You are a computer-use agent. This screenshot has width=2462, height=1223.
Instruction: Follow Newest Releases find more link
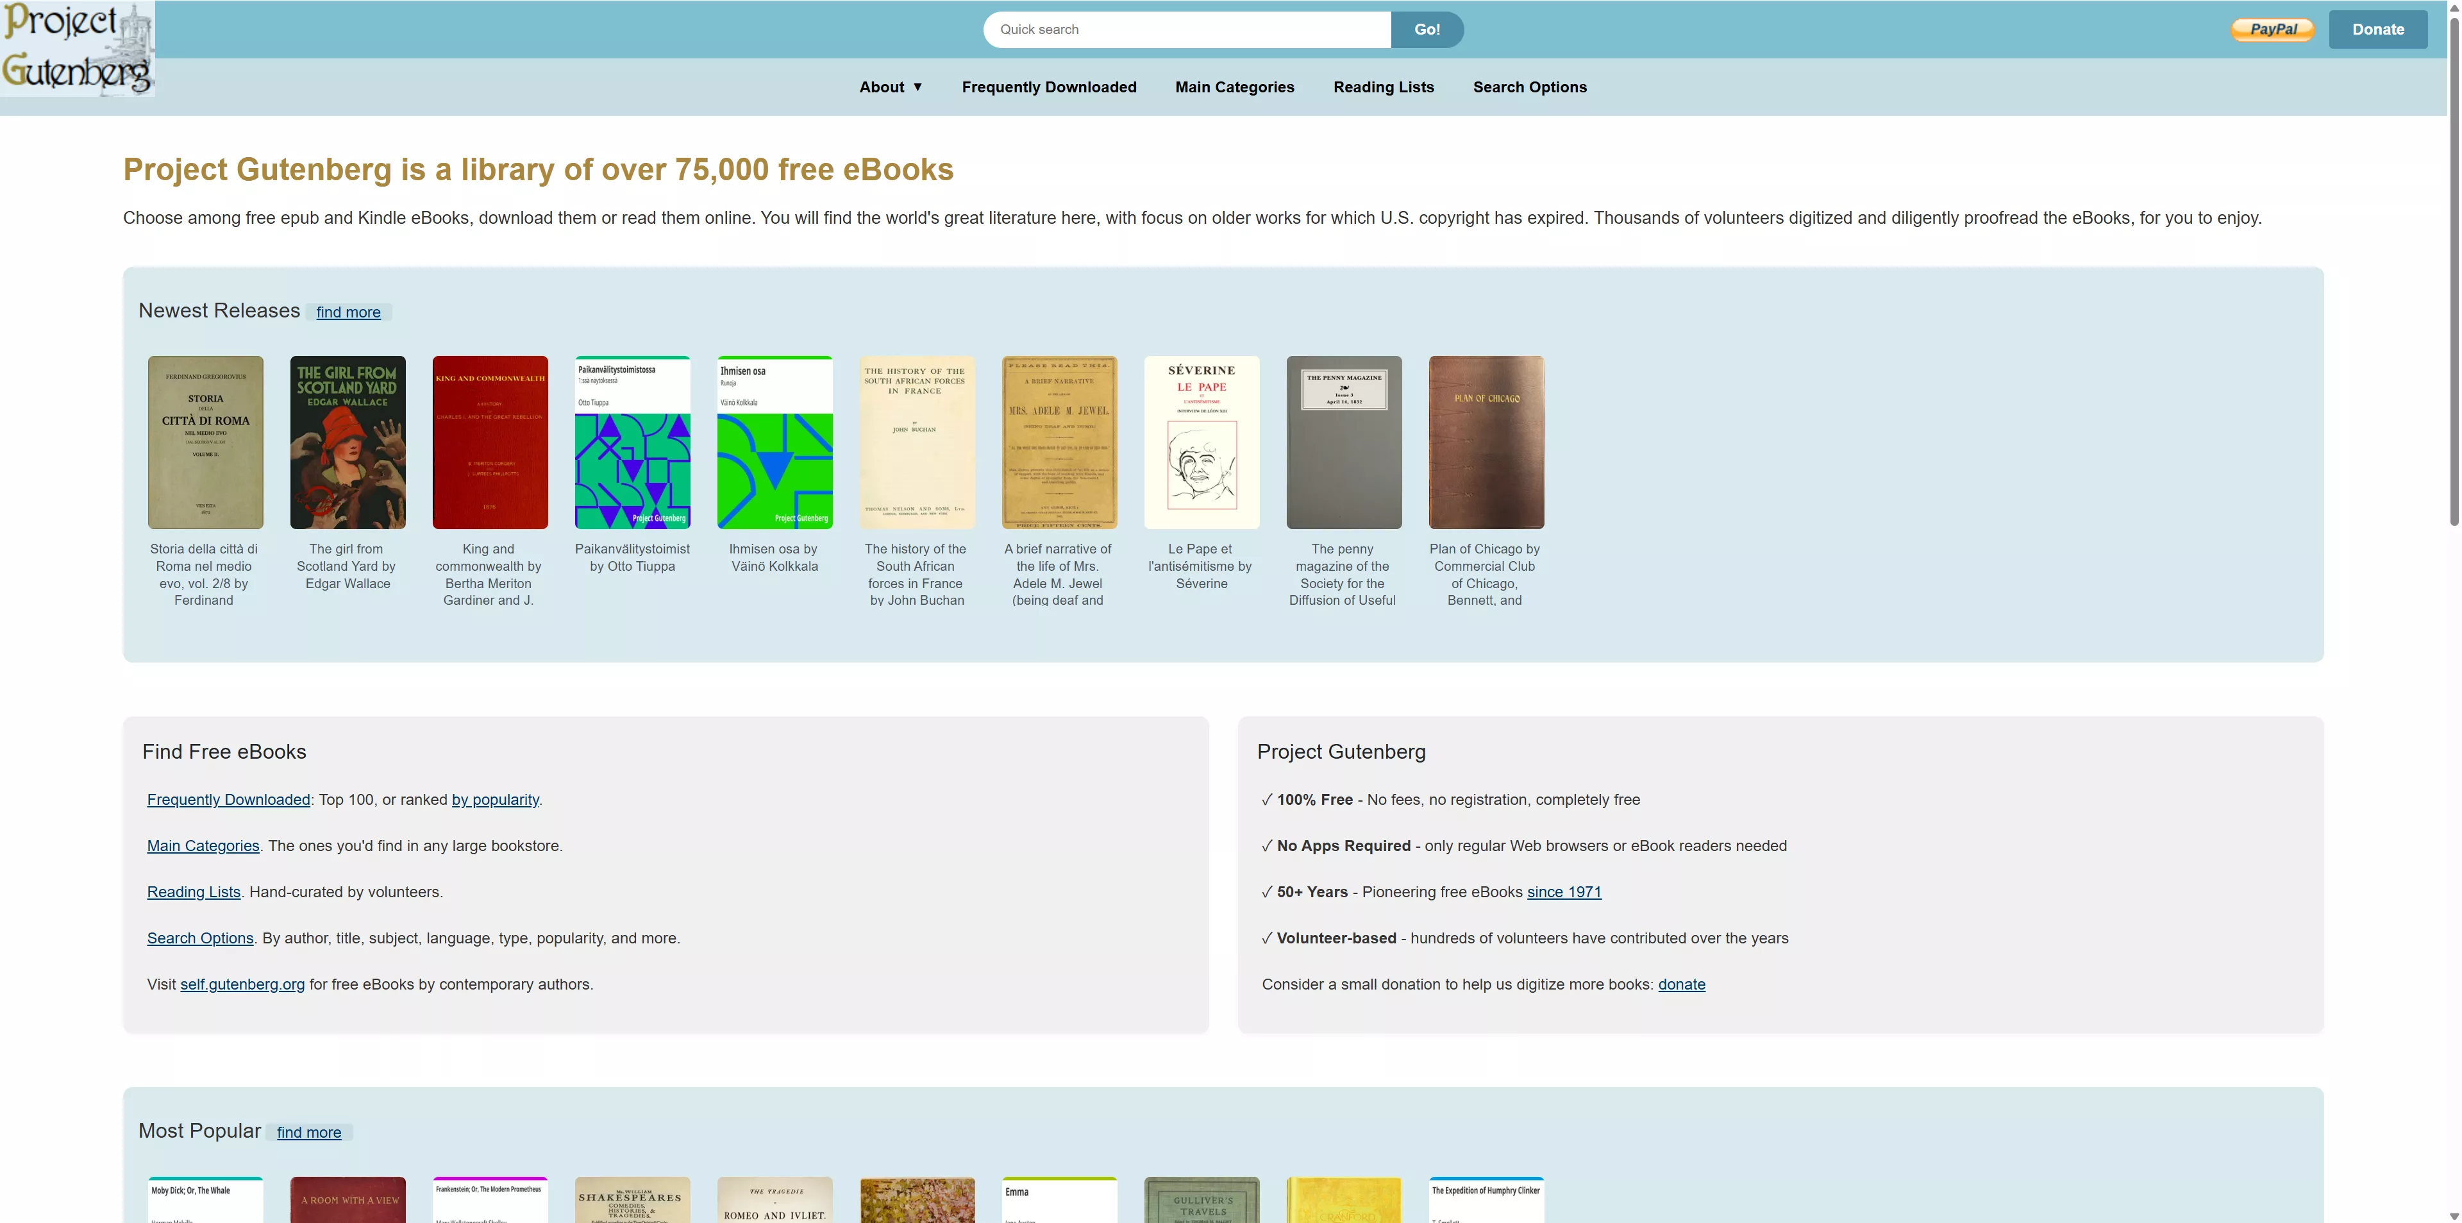coord(348,313)
